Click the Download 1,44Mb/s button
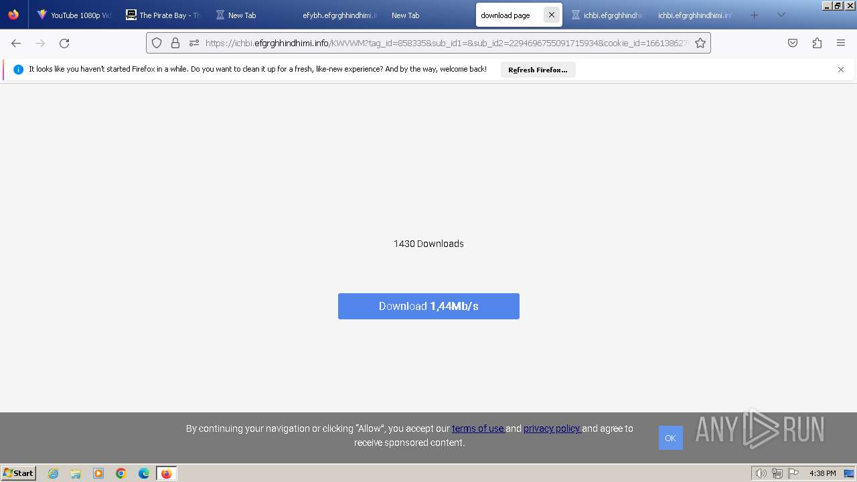The image size is (857, 482). 428,306
